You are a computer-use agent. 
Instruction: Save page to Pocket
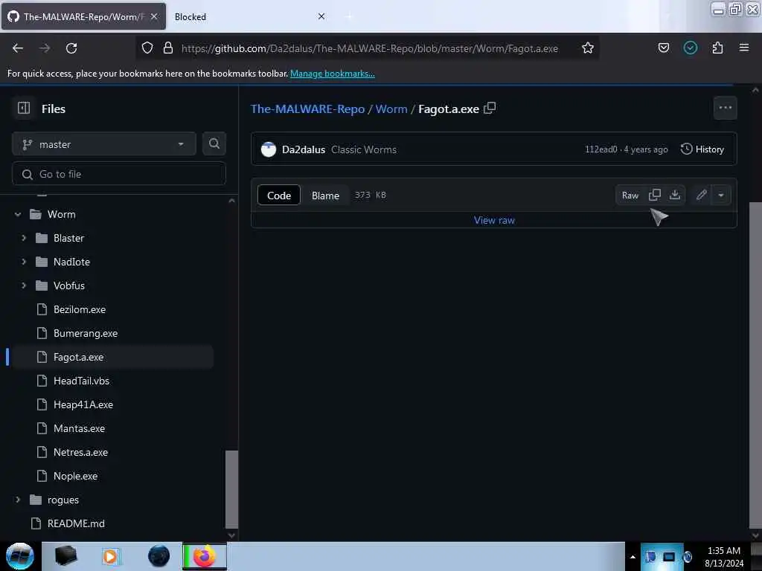tap(663, 48)
